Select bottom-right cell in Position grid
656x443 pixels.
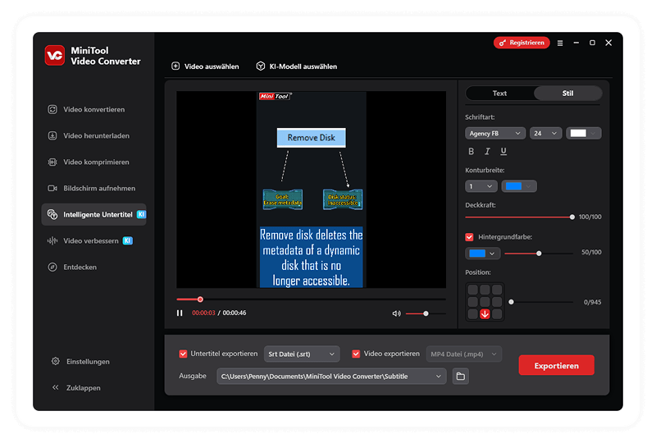click(x=497, y=314)
